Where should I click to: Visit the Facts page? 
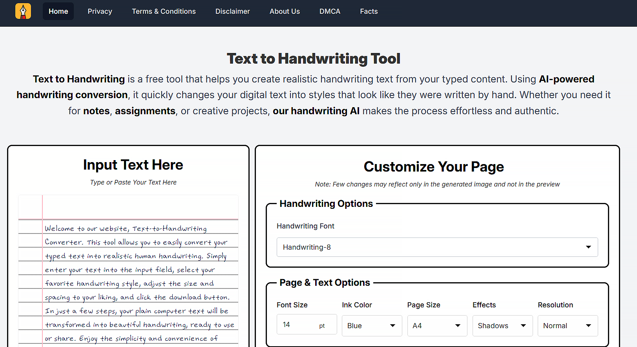pos(369,11)
